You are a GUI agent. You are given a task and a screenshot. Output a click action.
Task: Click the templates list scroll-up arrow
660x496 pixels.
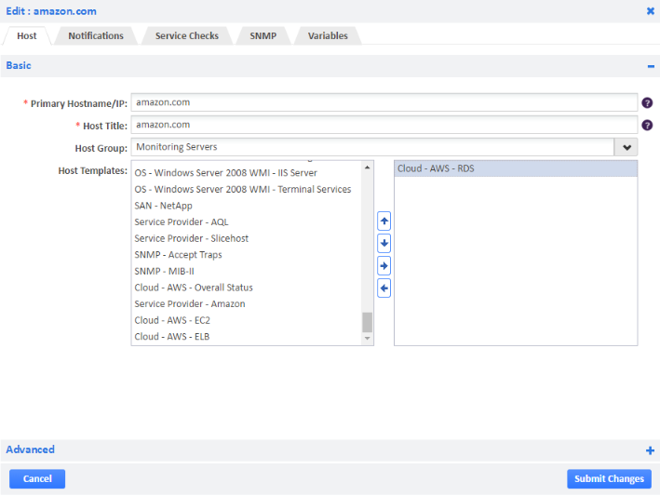tap(367, 168)
